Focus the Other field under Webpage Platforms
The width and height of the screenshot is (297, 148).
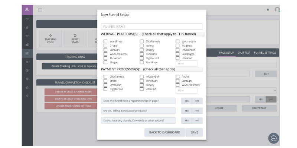(187, 64)
